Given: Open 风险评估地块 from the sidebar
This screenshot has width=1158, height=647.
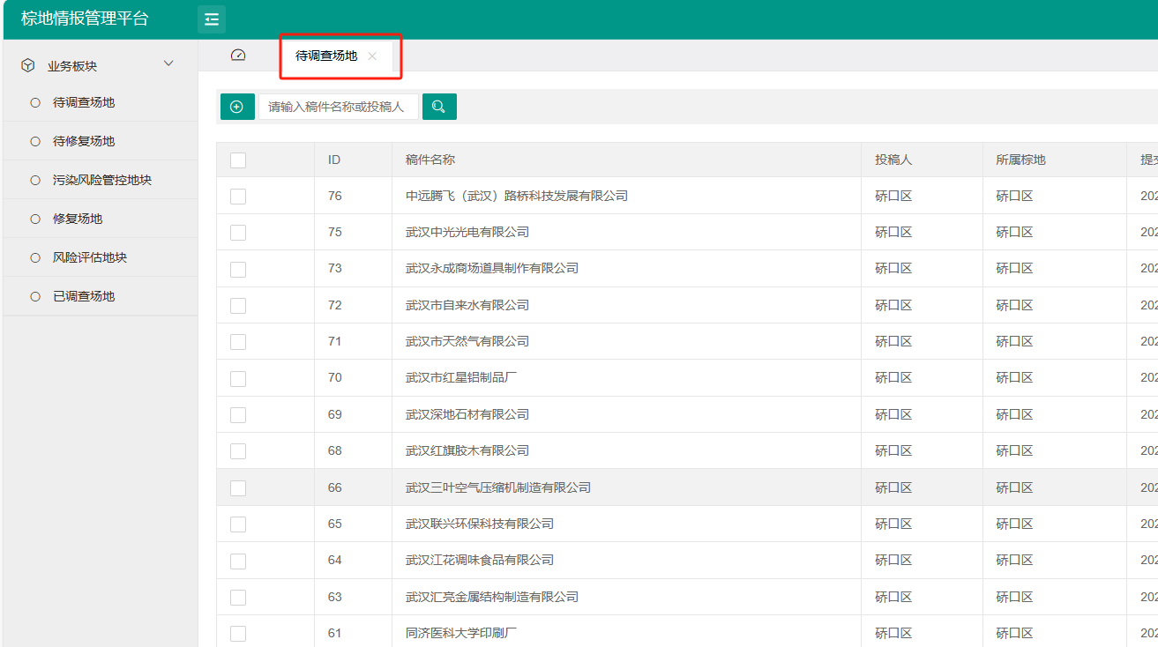Looking at the screenshot, I should tap(90, 257).
